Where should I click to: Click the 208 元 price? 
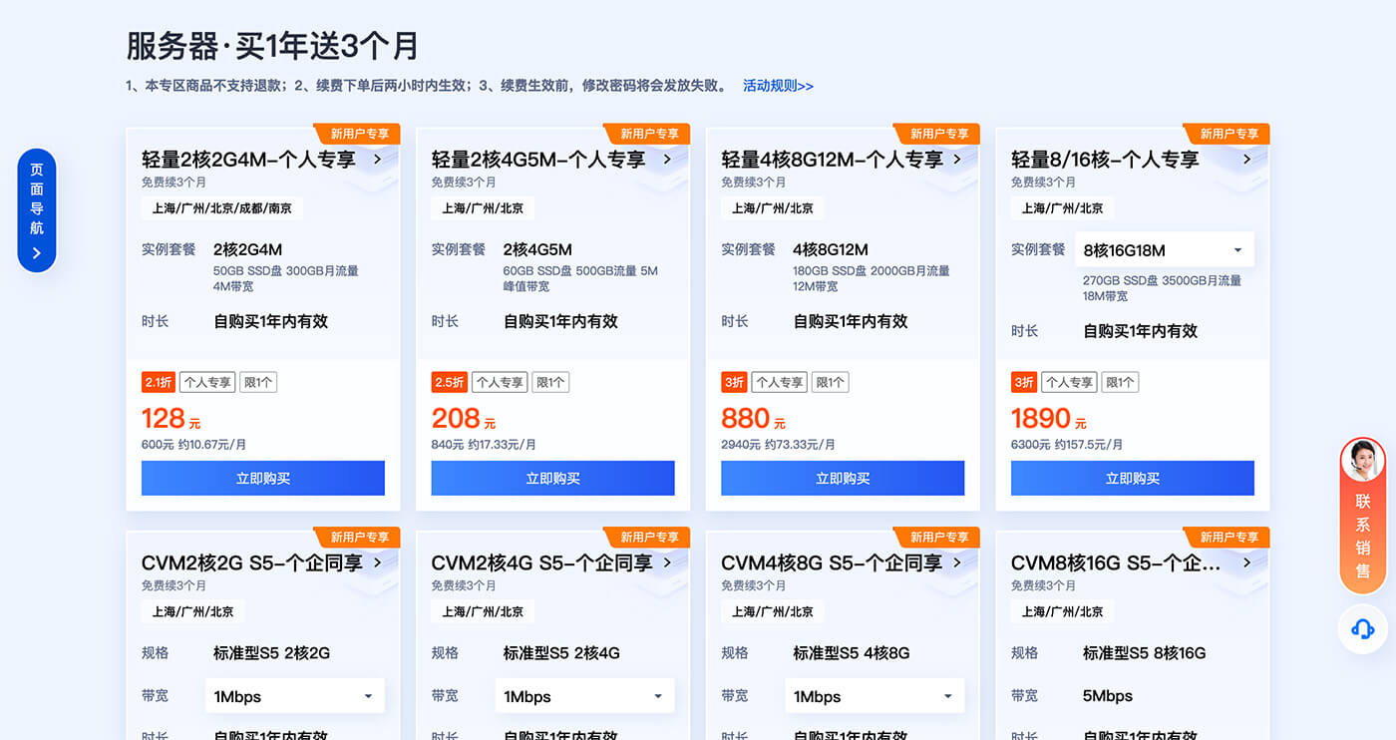[x=464, y=419]
